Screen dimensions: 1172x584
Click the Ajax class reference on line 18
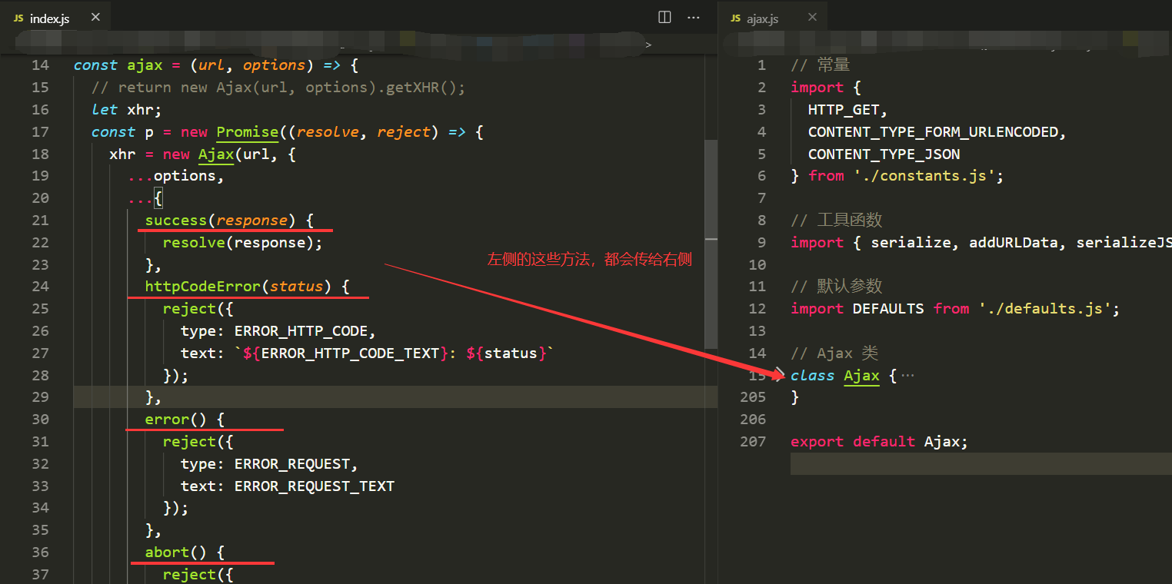pyautogui.click(x=216, y=154)
